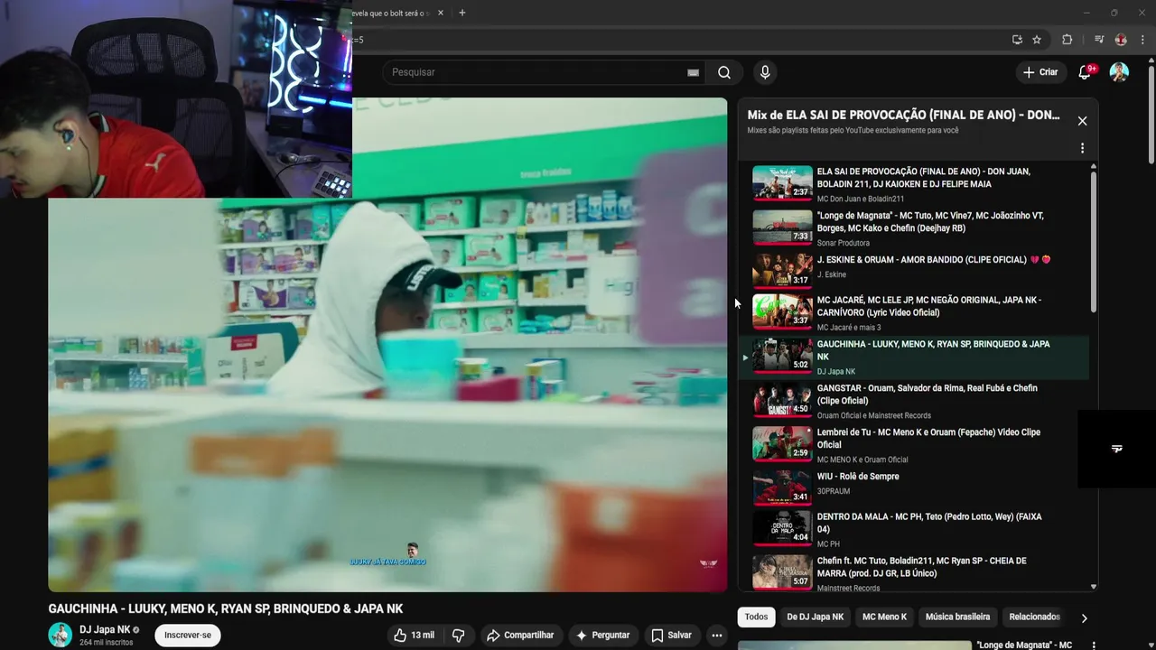The image size is (1156, 650).
Task: Open the Mix playlist options menu
Action: (x=1082, y=148)
